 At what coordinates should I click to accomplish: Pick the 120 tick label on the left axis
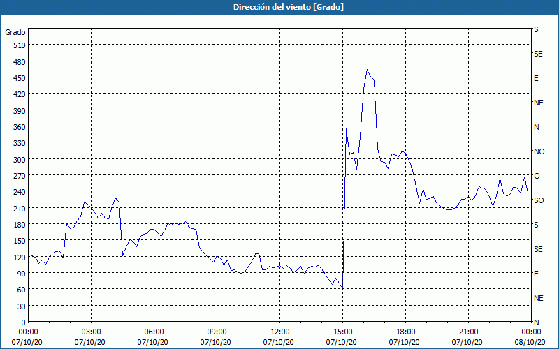pyautogui.click(x=20, y=258)
